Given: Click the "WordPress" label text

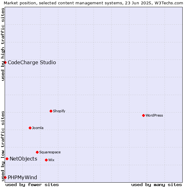Looking at the screenshot, I should (x=154, y=115).
